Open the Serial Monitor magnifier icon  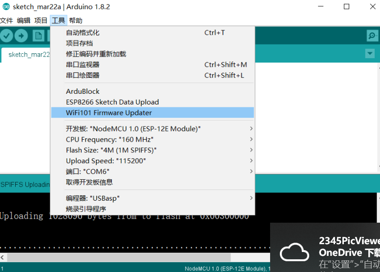[x=372, y=36]
